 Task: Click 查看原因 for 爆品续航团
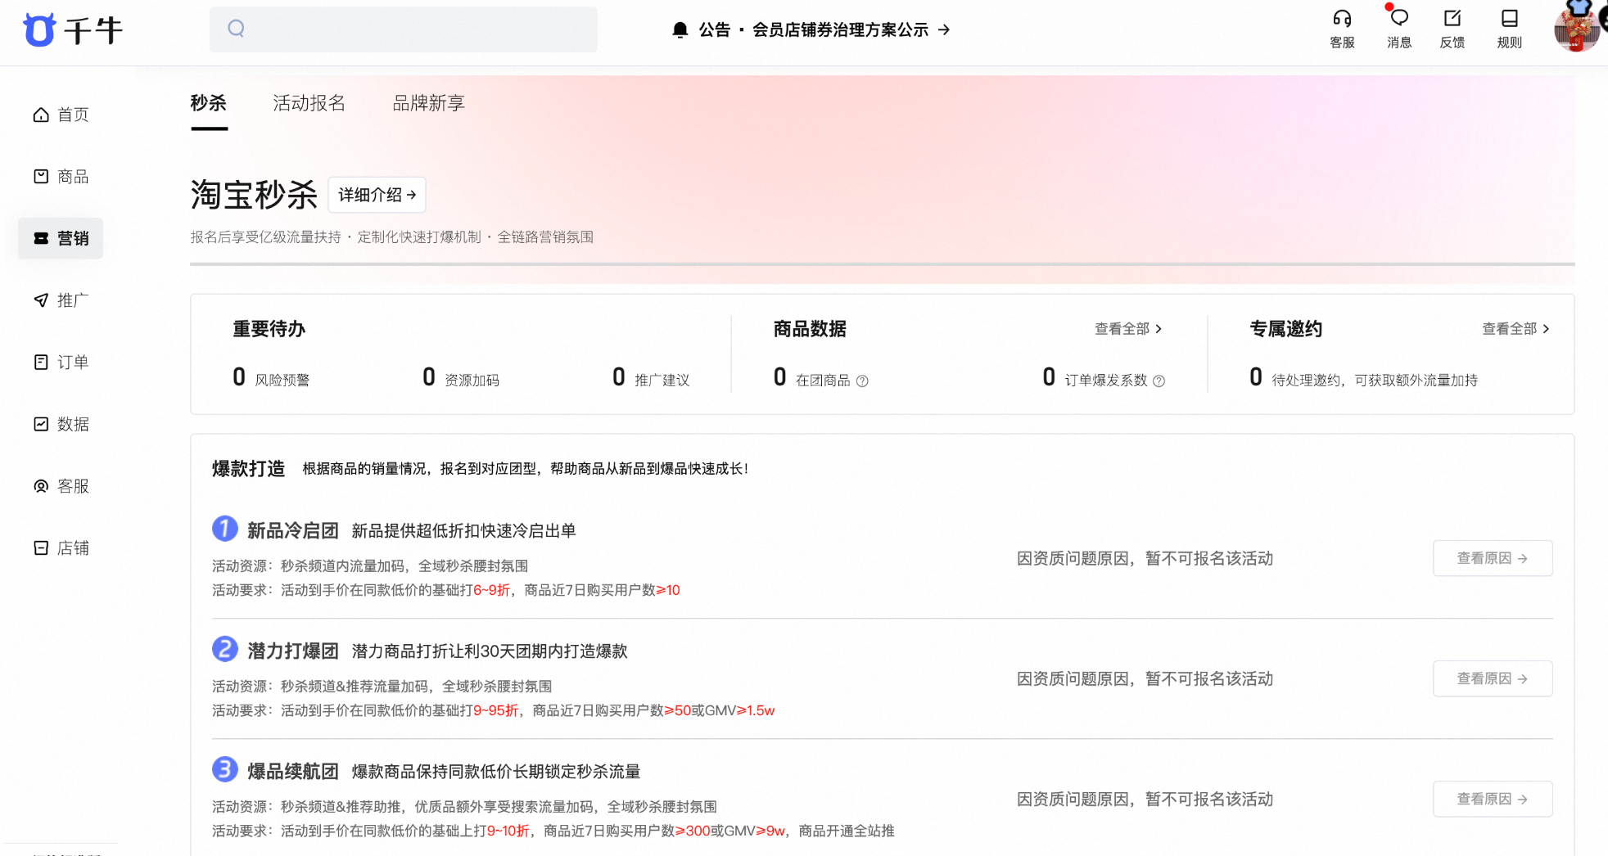tap(1493, 799)
